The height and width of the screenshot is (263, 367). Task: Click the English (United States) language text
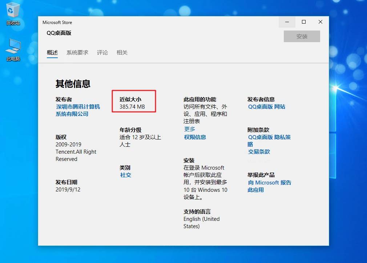[202, 223]
